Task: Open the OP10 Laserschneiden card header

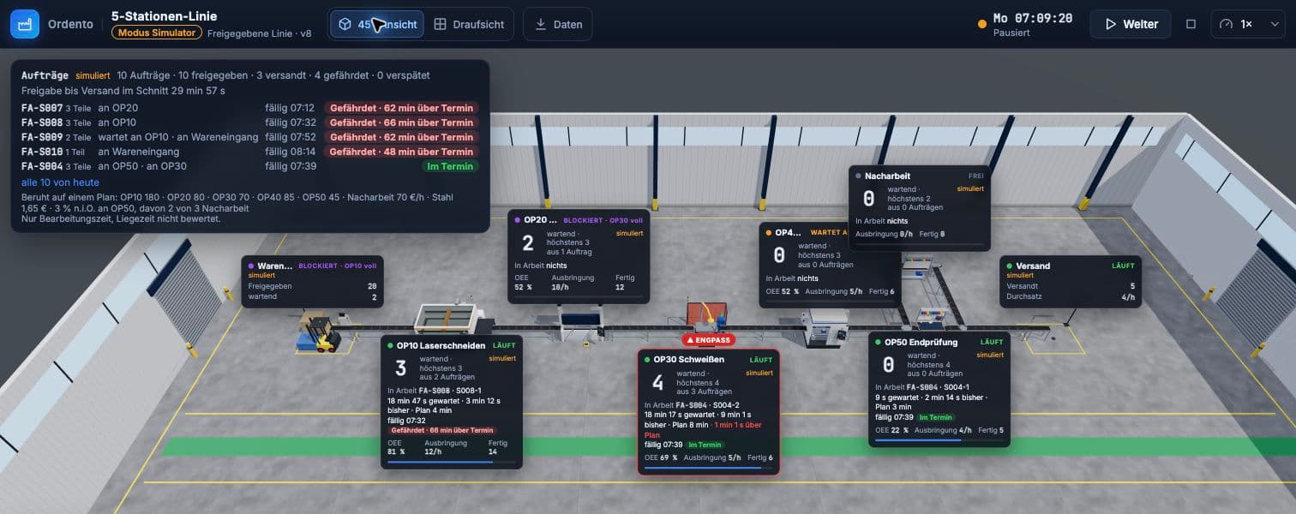Action: [x=452, y=345]
